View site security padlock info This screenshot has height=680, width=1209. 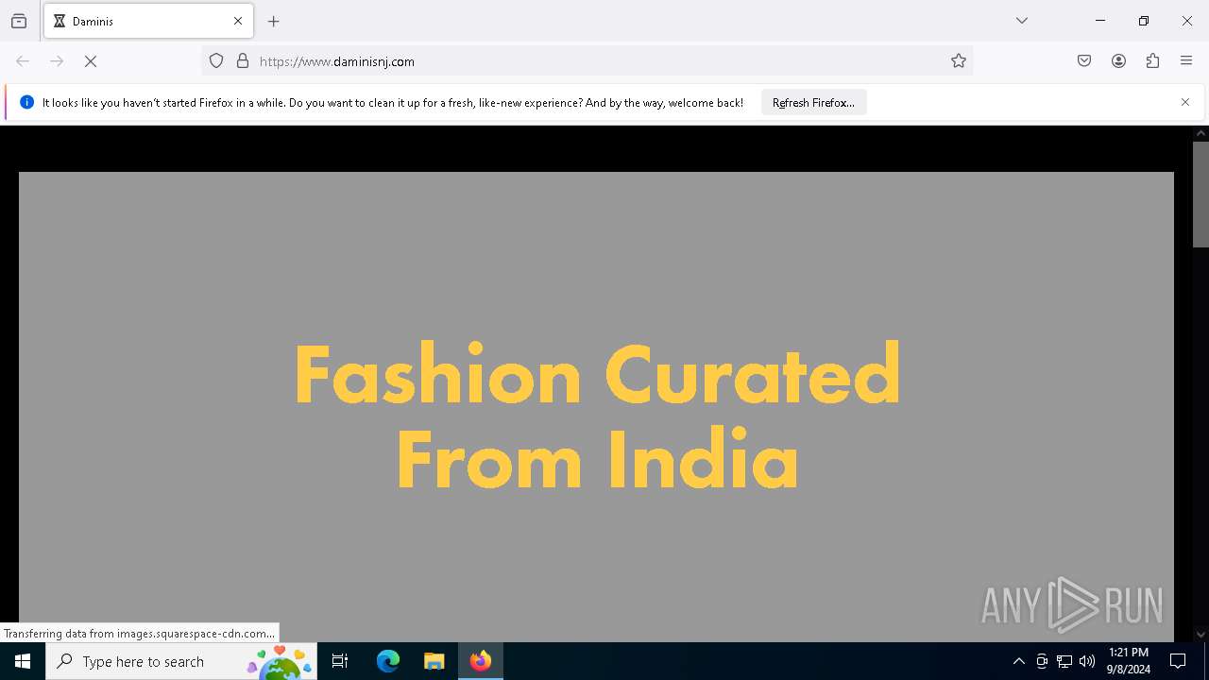click(243, 61)
